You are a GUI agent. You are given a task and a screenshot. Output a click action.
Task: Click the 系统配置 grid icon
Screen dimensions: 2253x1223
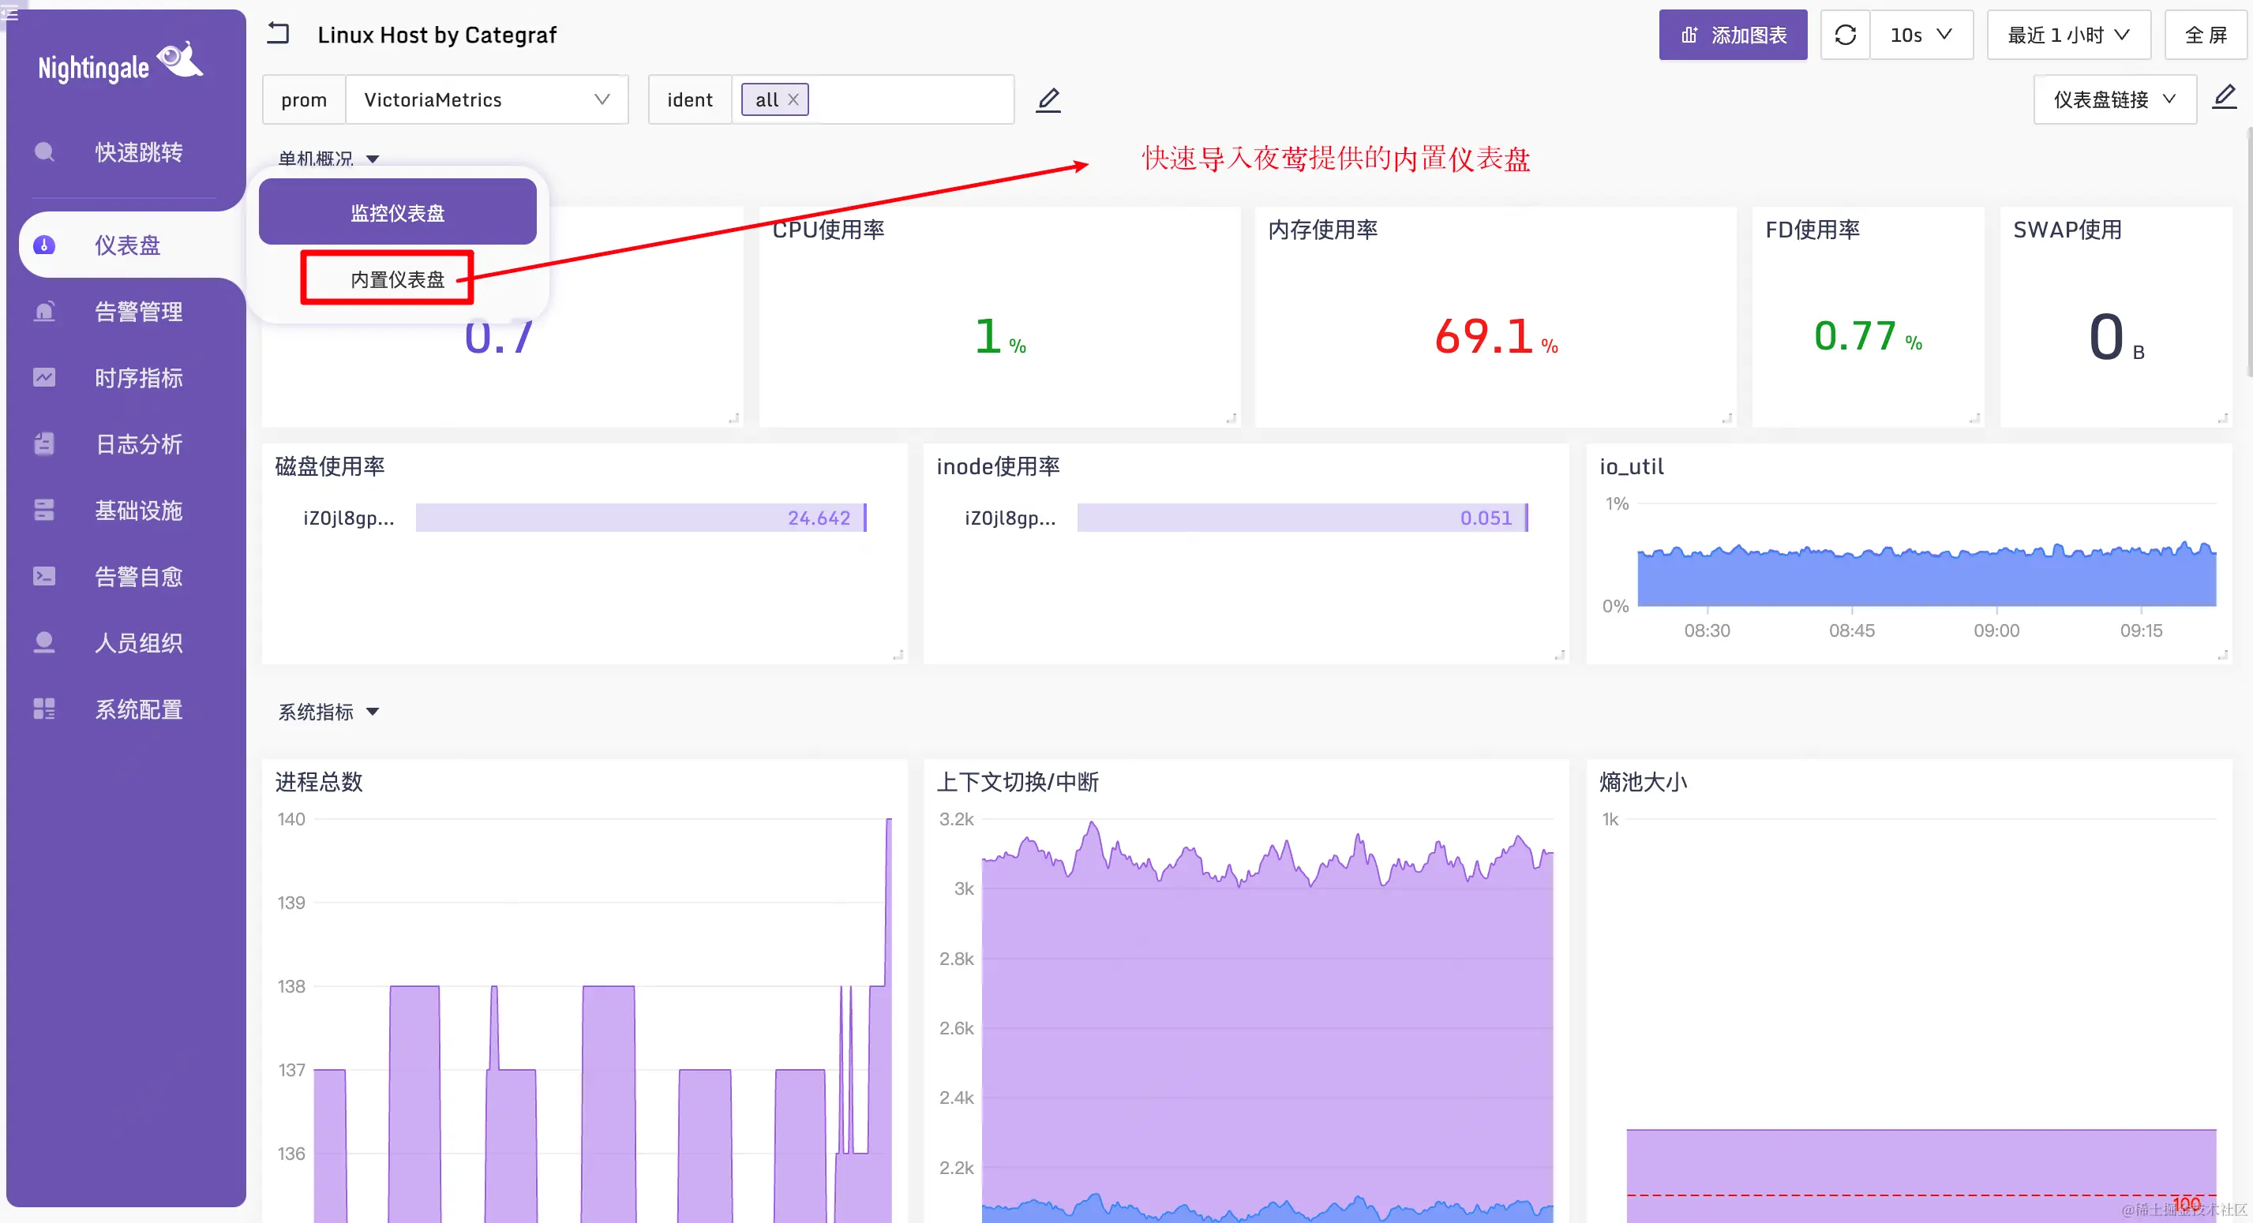(43, 709)
